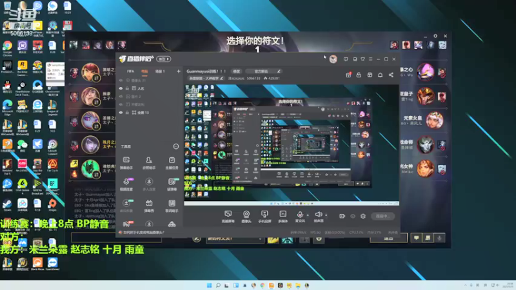Viewport: 516px width, 290px height.
Task: Toggle visibility of 人名 source layer
Action: click(x=121, y=88)
